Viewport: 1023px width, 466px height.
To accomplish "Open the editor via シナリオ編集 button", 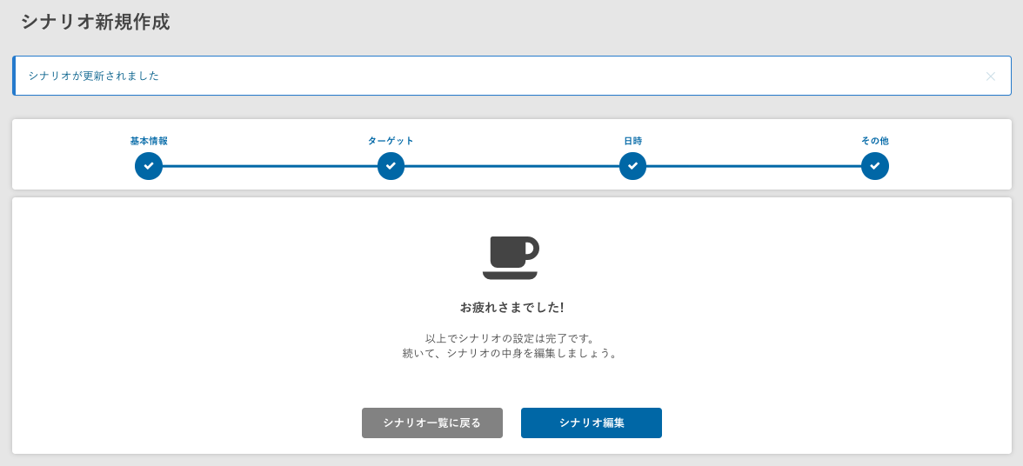I will pos(591,423).
